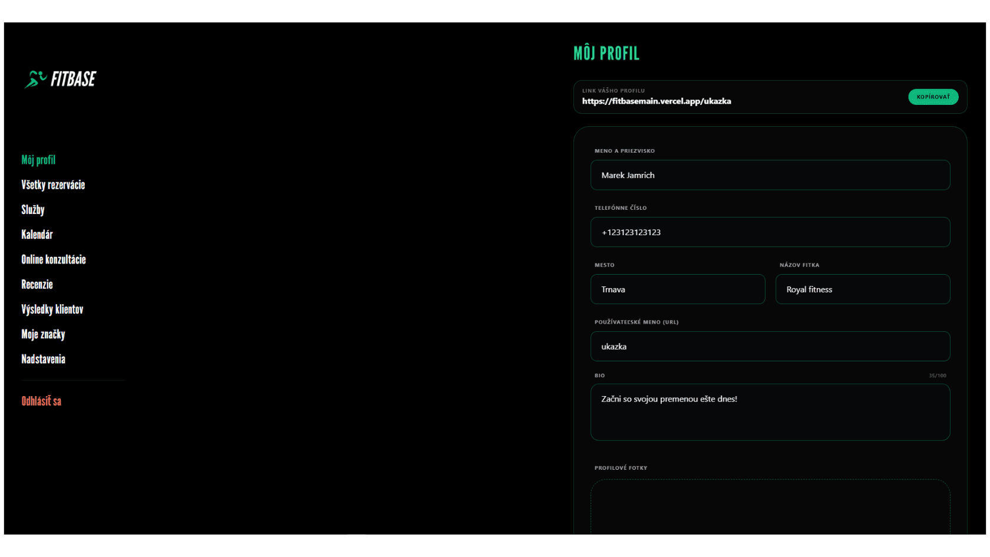
Task: Click the profile URL fitbasemain.vercel.app/ukazka
Action: (656, 101)
